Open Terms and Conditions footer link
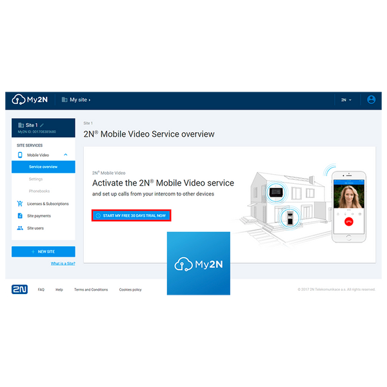The height and width of the screenshot is (387, 387). click(91, 290)
